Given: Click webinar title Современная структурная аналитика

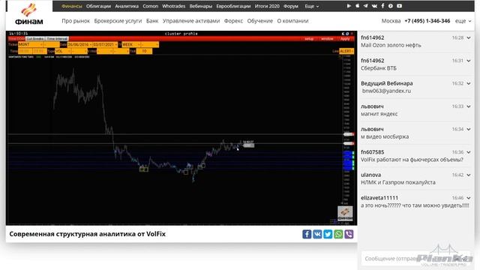Looking at the screenshot, I should pos(87,234).
